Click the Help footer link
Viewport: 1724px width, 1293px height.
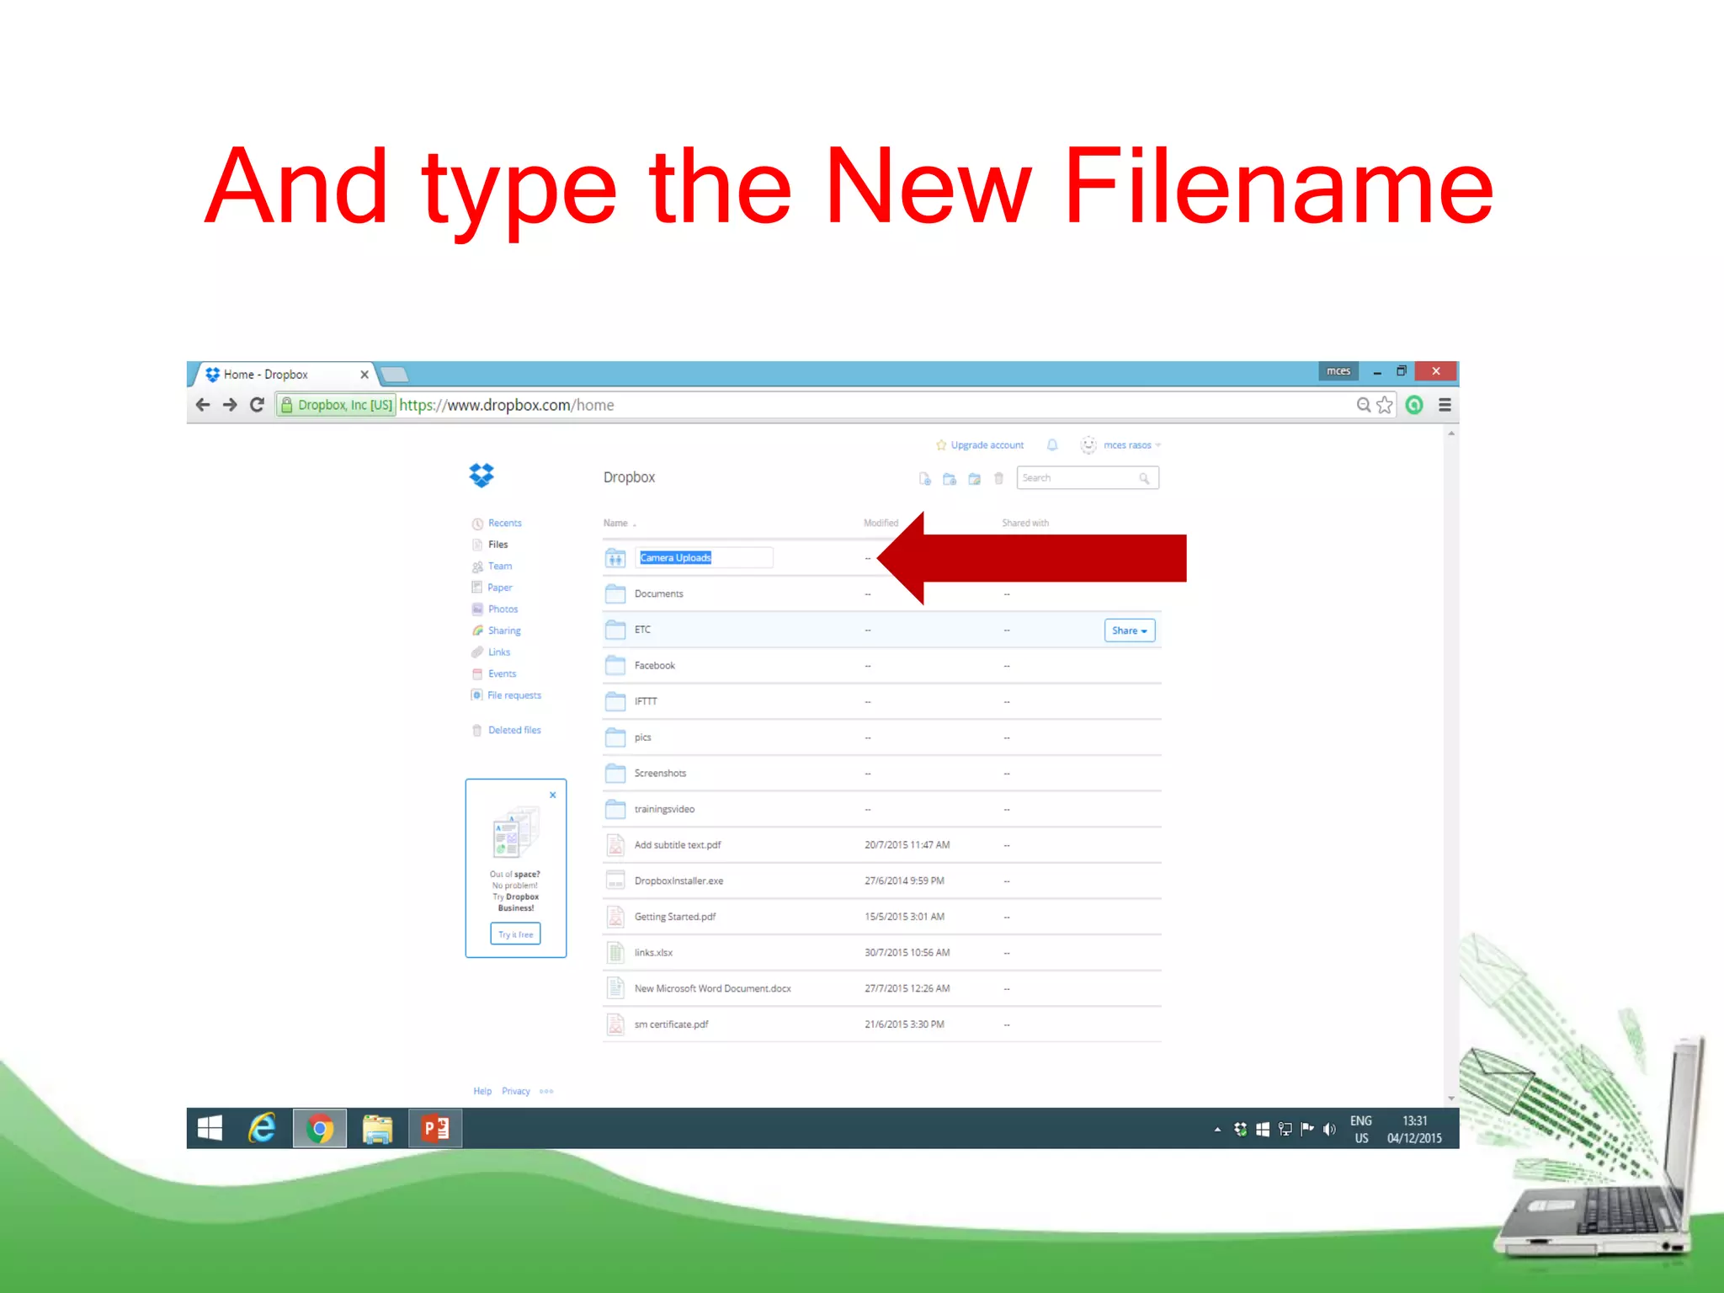pyautogui.click(x=482, y=1091)
